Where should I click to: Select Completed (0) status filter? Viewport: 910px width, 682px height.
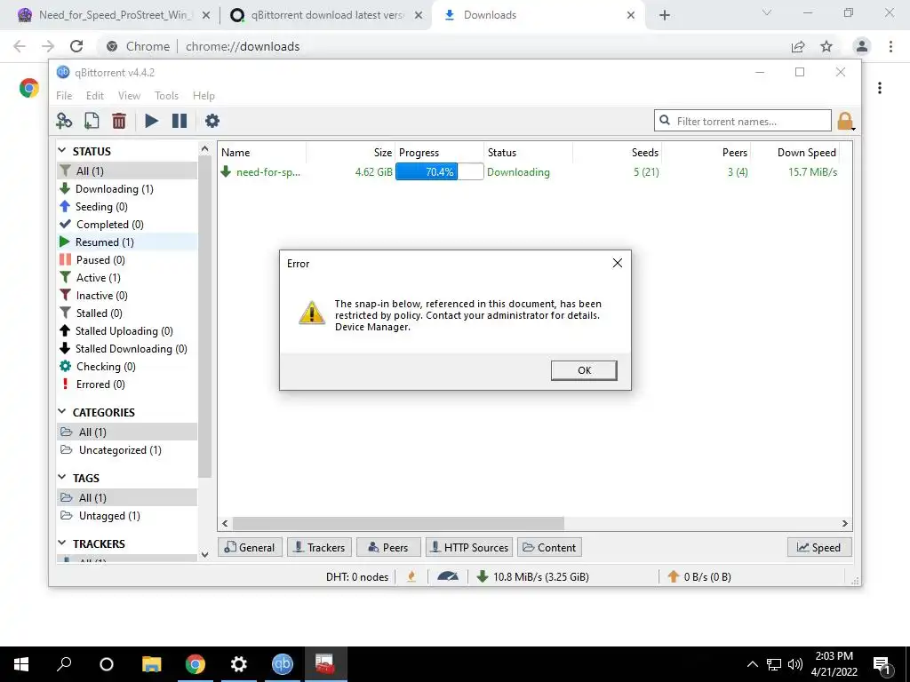(127, 225)
